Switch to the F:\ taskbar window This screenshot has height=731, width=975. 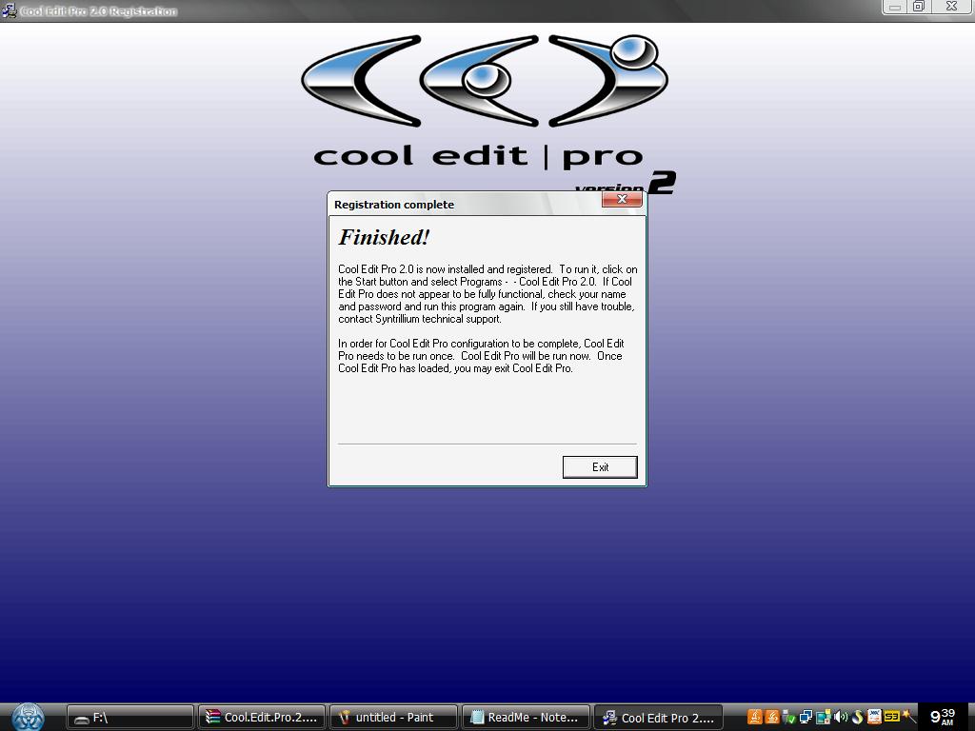click(129, 718)
